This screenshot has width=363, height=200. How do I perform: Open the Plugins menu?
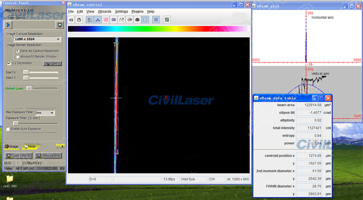point(137,11)
